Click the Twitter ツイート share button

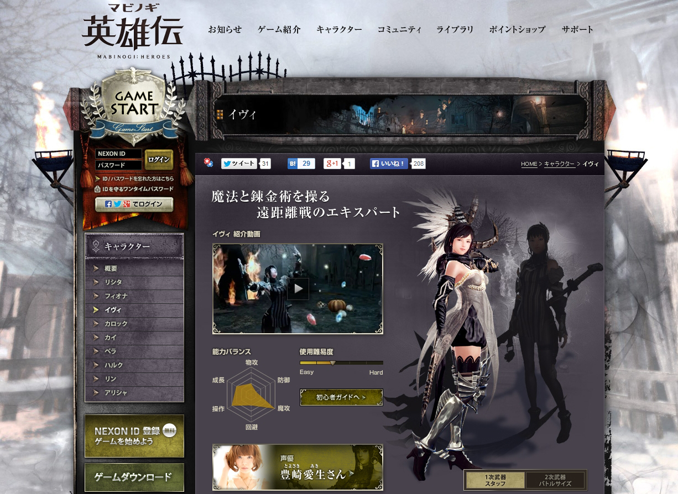pos(239,164)
